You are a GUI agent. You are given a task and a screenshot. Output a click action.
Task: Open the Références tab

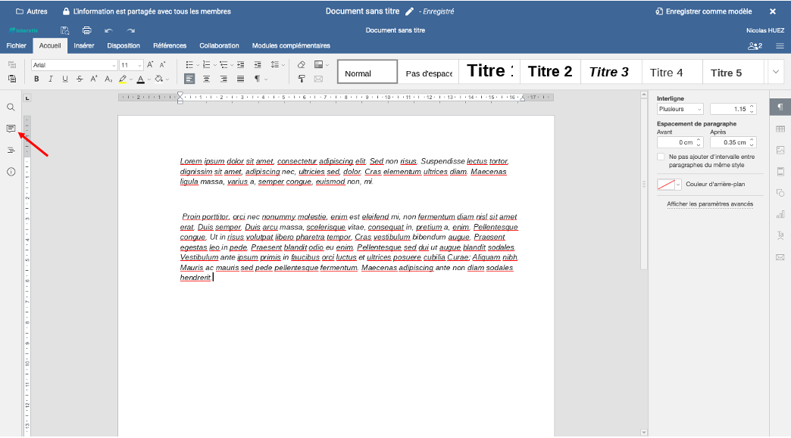170,45
